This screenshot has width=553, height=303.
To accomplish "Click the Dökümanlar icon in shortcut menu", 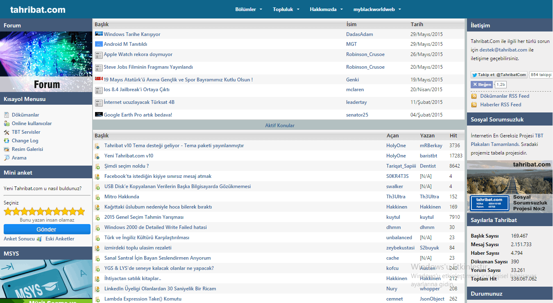I will click(x=7, y=115).
